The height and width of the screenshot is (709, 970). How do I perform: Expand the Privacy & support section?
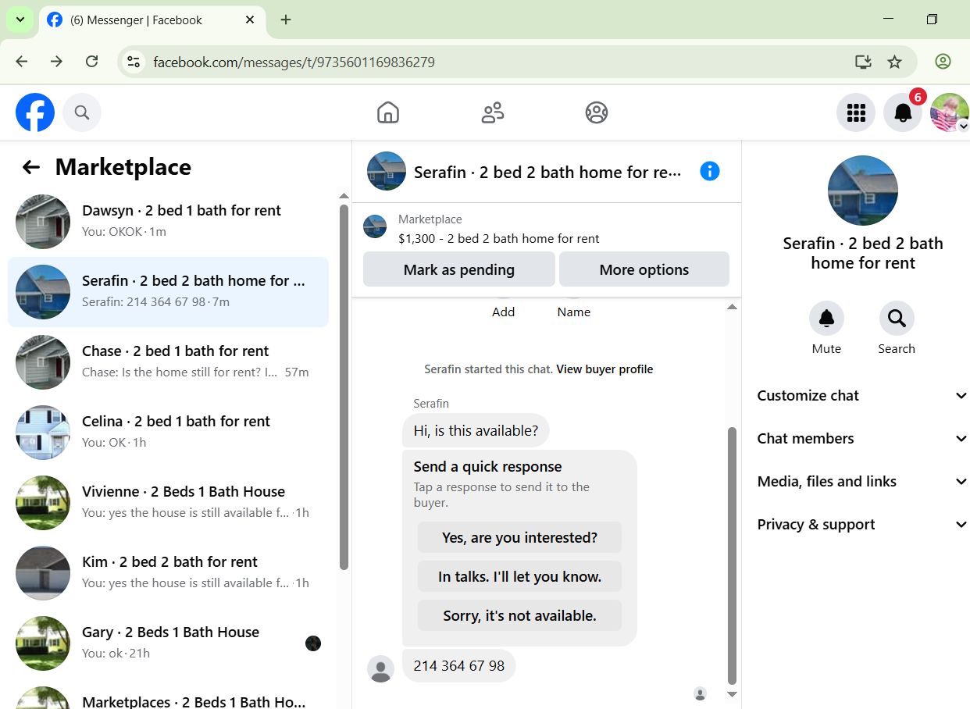click(x=863, y=525)
